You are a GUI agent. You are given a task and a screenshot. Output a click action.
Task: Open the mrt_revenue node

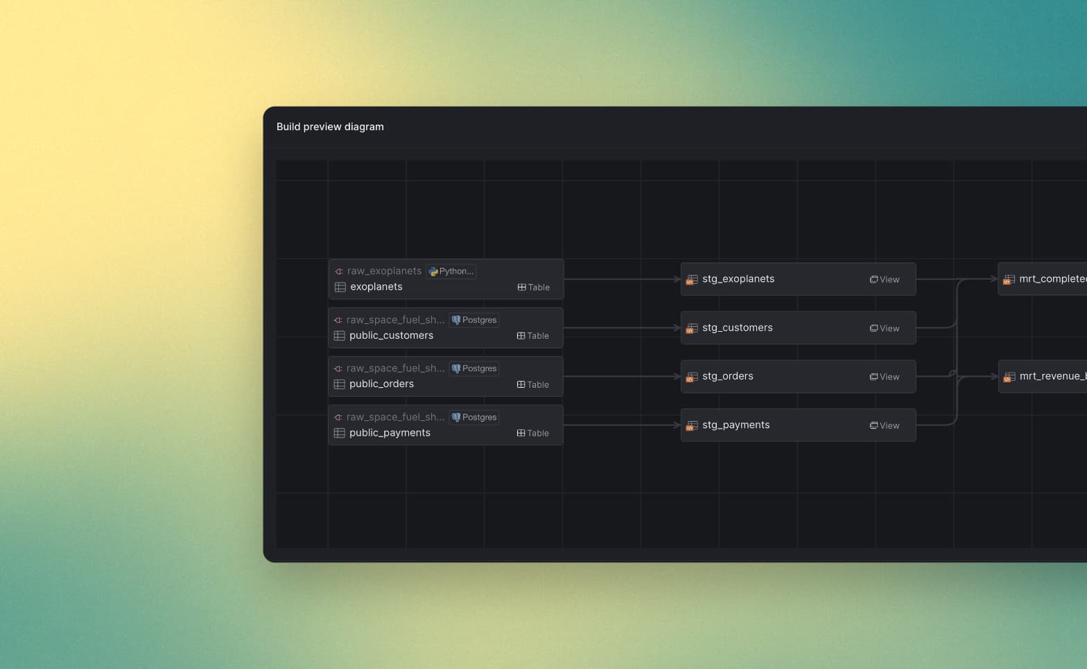click(1043, 376)
